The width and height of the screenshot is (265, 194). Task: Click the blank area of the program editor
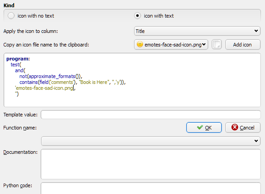point(169,100)
